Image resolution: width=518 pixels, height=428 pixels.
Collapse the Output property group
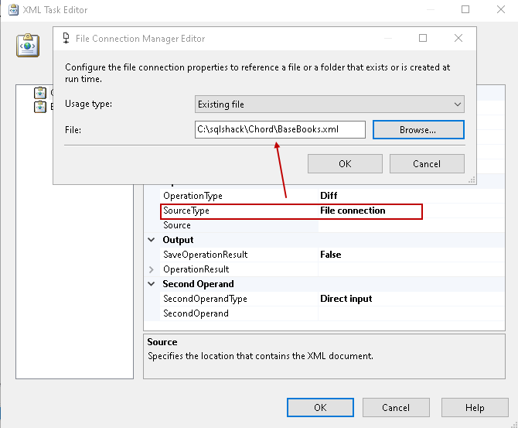point(152,240)
